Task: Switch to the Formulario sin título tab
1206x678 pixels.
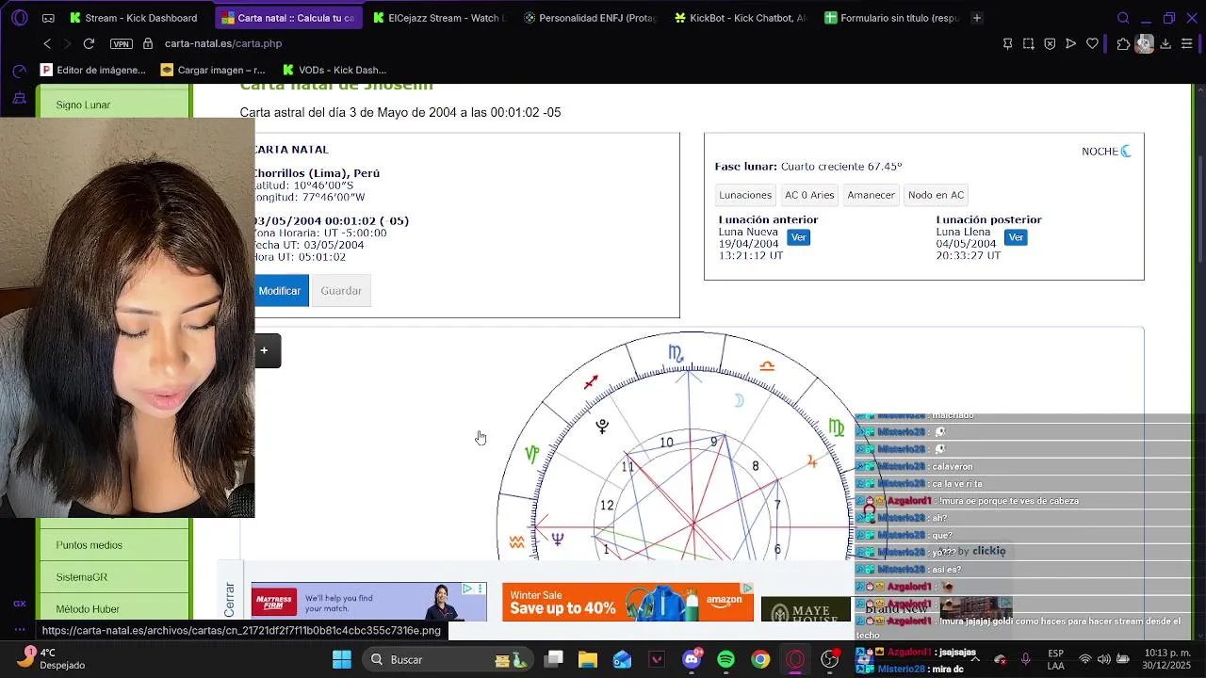Action: tap(892, 18)
